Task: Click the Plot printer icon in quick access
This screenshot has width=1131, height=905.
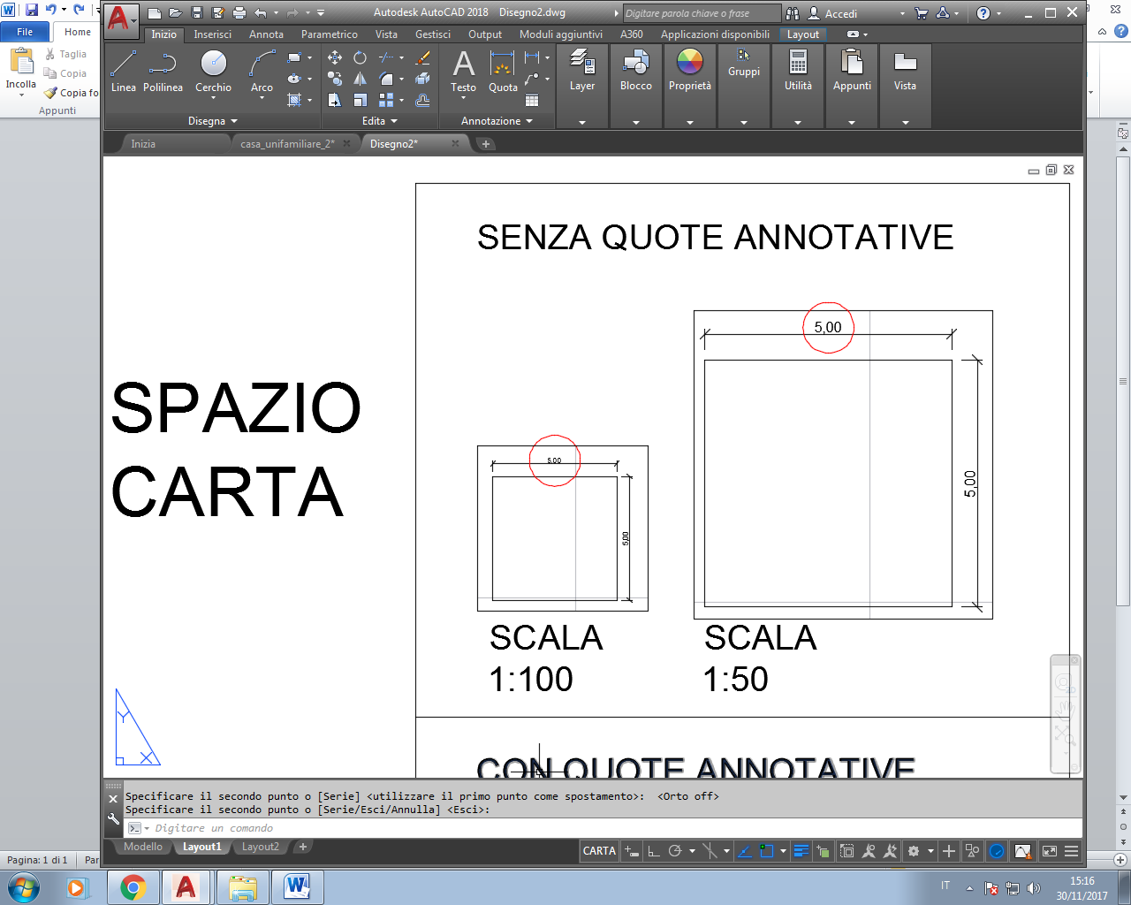Action: tap(239, 12)
